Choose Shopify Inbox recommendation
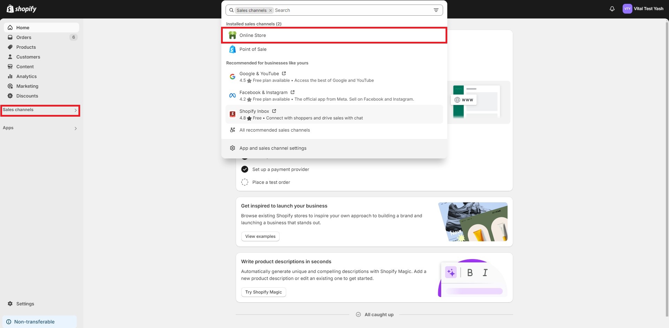Screen dimensions: 669x328 click(x=334, y=114)
